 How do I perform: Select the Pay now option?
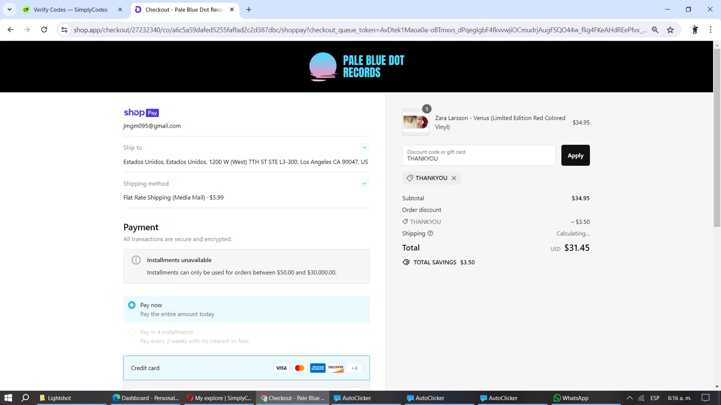pos(132,305)
